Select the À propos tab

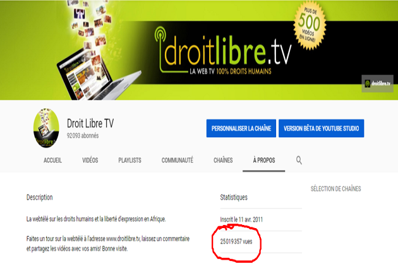(x=264, y=160)
